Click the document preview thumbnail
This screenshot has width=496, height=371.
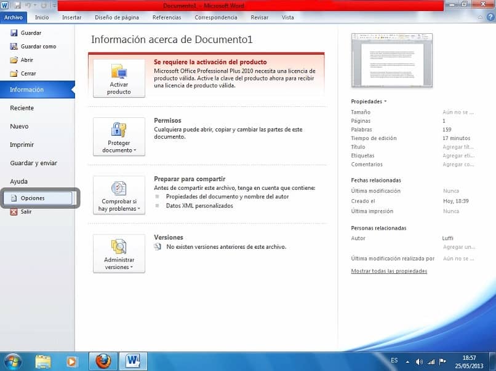pos(392,60)
